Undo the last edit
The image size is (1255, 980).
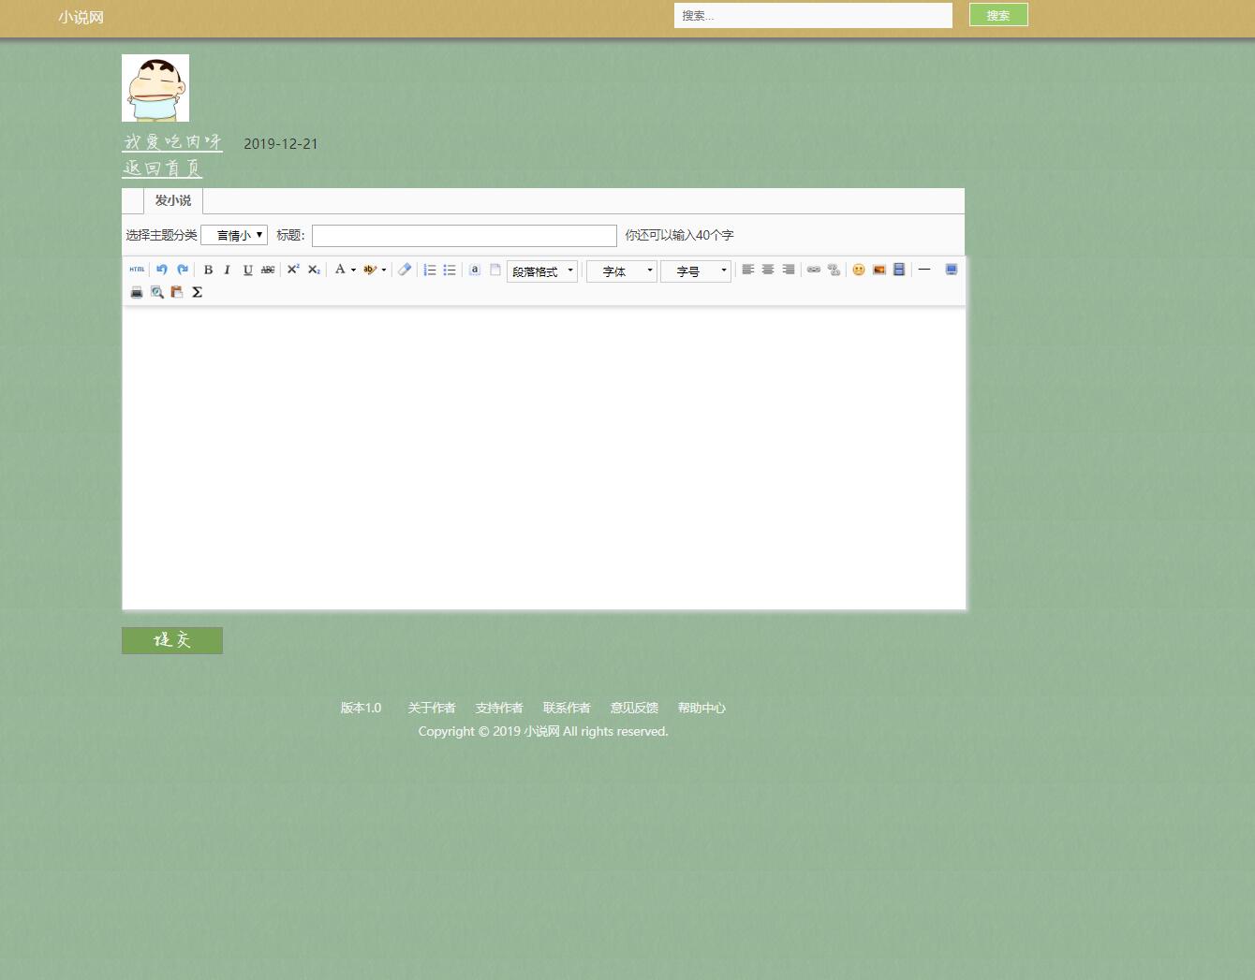(162, 270)
